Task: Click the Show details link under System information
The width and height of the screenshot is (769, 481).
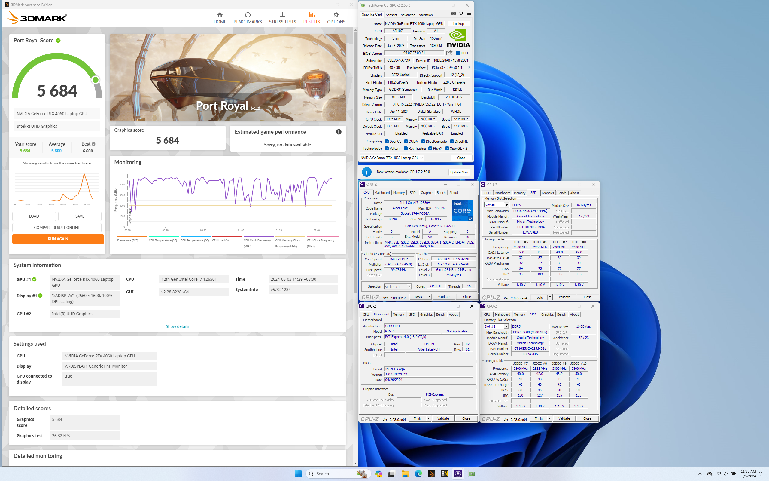Action: click(x=177, y=326)
